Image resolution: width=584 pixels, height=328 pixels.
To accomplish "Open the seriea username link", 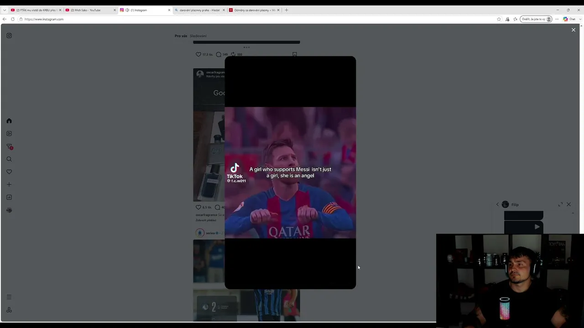I will pyautogui.click(x=210, y=233).
